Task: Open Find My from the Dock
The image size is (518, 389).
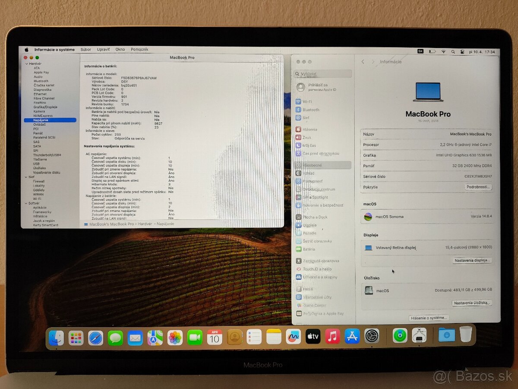Action: (x=400, y=335)
